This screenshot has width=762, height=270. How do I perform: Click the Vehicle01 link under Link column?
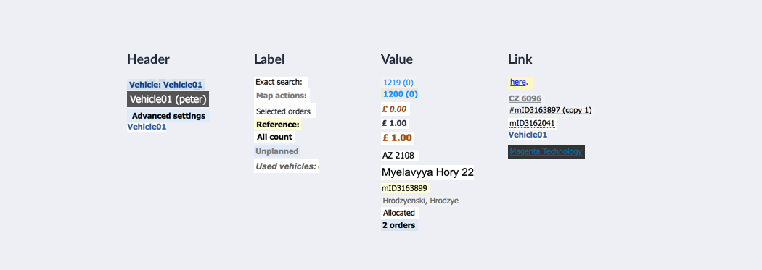(528, 135)
